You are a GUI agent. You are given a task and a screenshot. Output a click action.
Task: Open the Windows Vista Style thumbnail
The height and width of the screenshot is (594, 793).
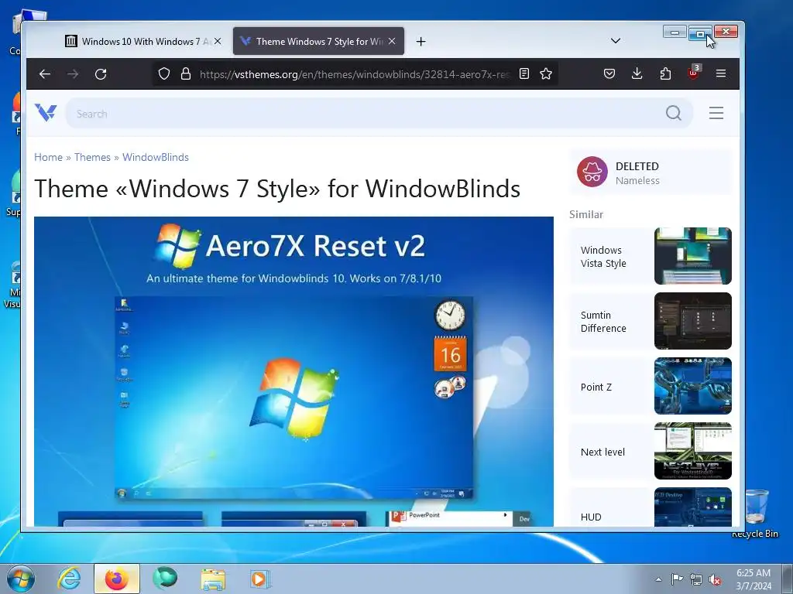(x=693, y=256)
